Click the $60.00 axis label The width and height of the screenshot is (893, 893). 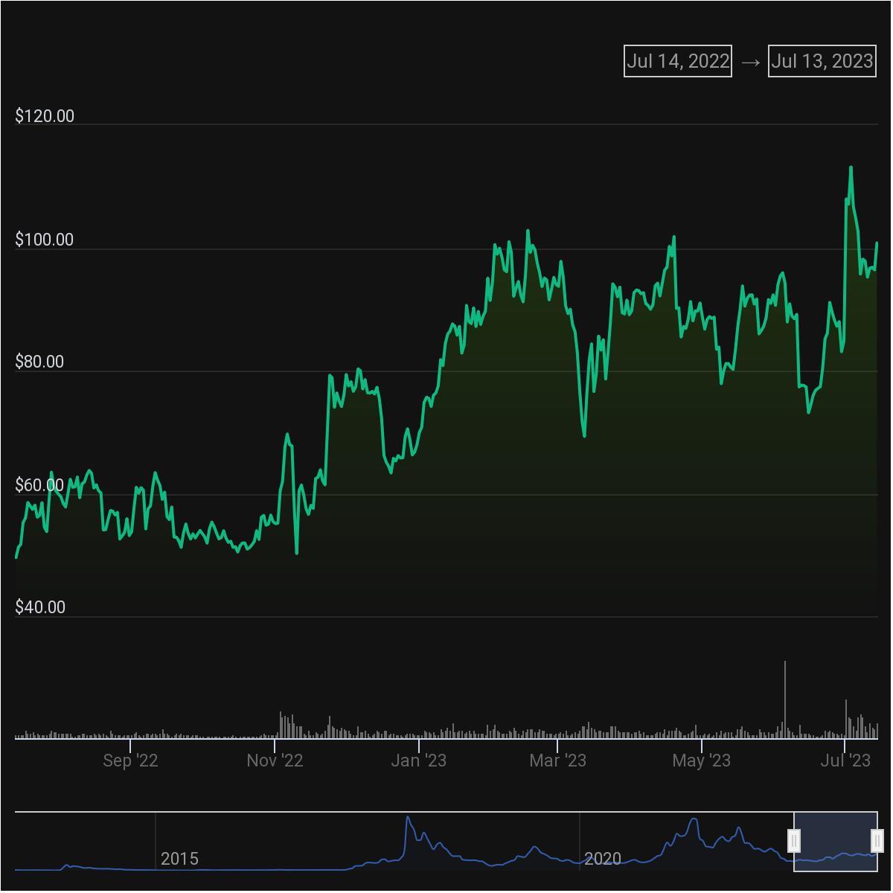39,486
